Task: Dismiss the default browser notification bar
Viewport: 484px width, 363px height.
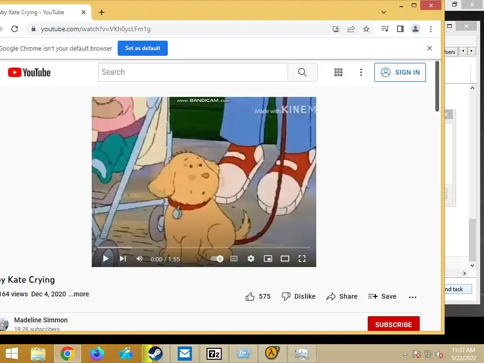Action: coord(429,48)
